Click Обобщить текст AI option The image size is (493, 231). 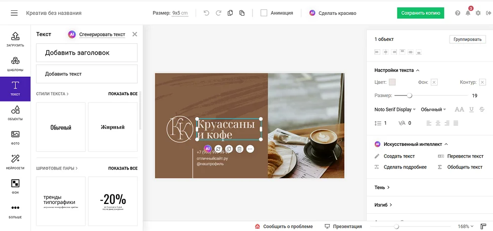[460, 167]
